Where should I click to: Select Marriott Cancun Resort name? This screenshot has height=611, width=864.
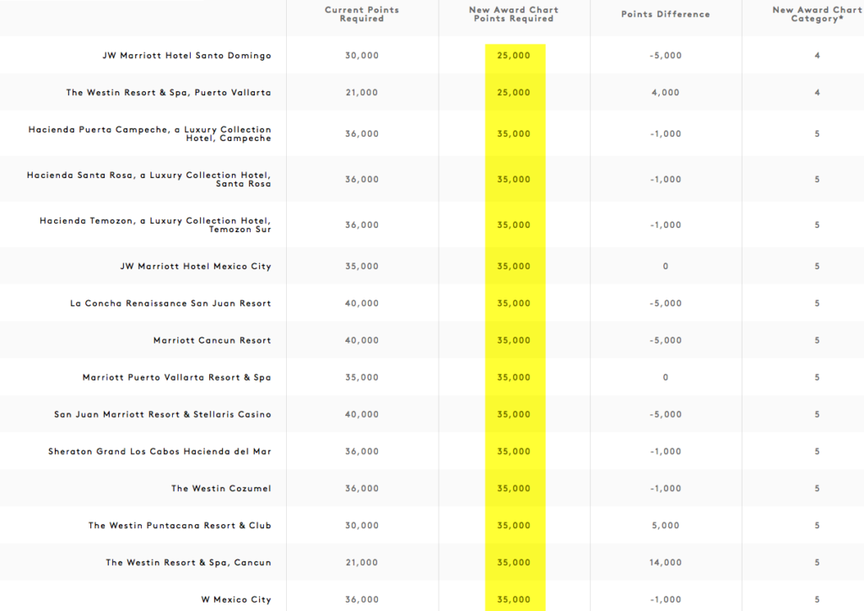point(212,340)
